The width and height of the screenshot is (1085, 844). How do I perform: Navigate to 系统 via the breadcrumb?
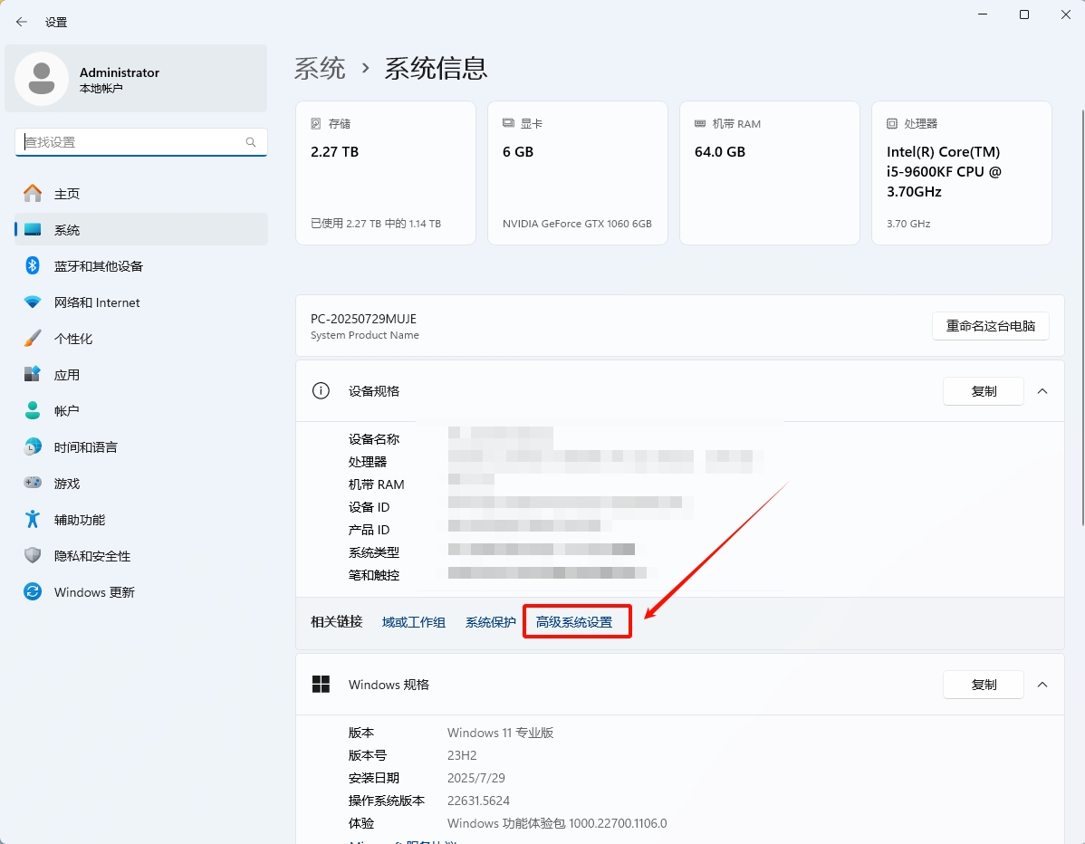coord(321,67)
